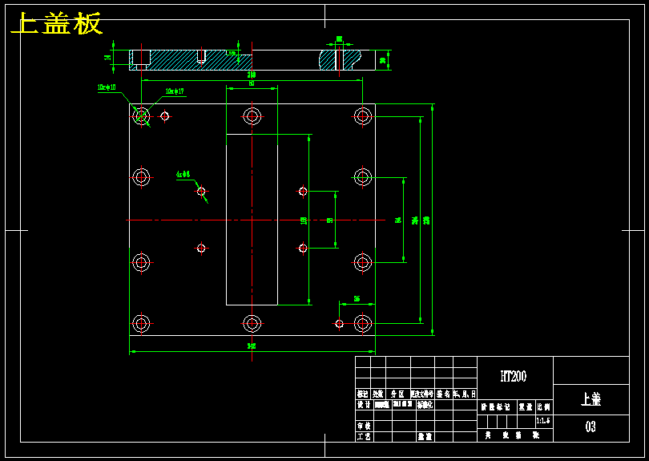Select drawing number 03 in title block
Viewport: 649px width, 461px height.
(x=591, y=427)
